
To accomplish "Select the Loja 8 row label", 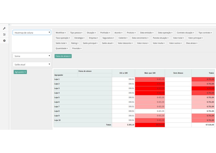I will pyautogui.click(x=83, y=111).
